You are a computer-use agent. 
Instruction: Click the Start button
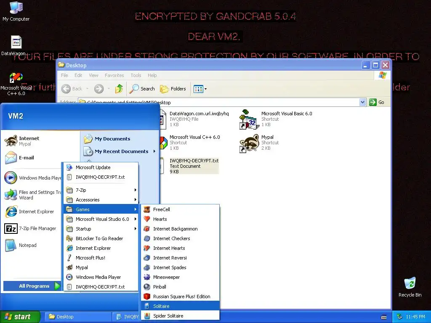[20, 317]
